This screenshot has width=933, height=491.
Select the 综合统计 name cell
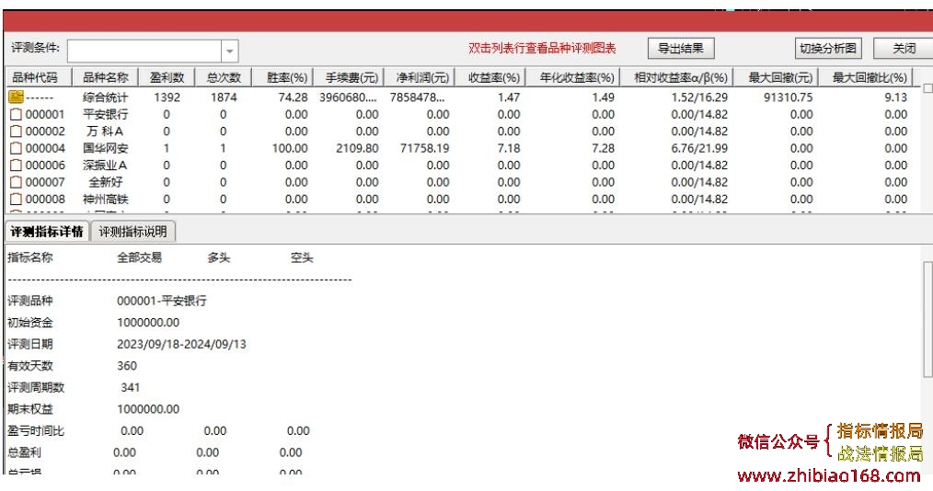click(105, 97)
